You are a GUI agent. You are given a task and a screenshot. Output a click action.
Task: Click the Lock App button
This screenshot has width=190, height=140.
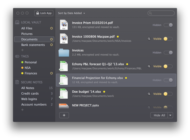point(44,13)
